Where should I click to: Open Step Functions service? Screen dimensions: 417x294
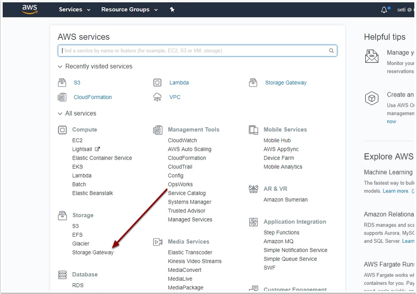pyautogui.click(x=281, y=233)
